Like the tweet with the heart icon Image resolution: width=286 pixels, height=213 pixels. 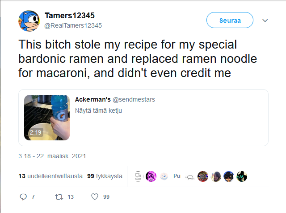94,197
